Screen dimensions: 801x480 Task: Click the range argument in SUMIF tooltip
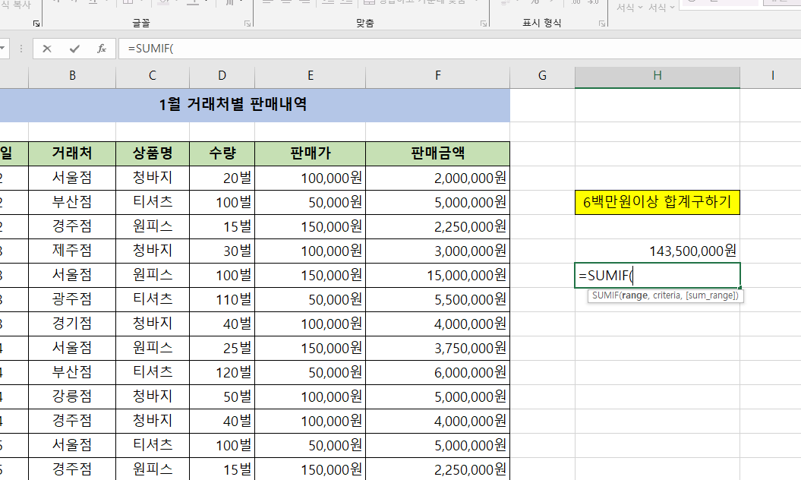pyautogui.click(x=635, y=295)
